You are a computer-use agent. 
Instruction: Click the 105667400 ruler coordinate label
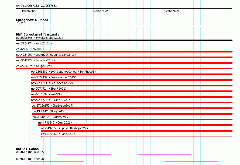tap(29, 11)
